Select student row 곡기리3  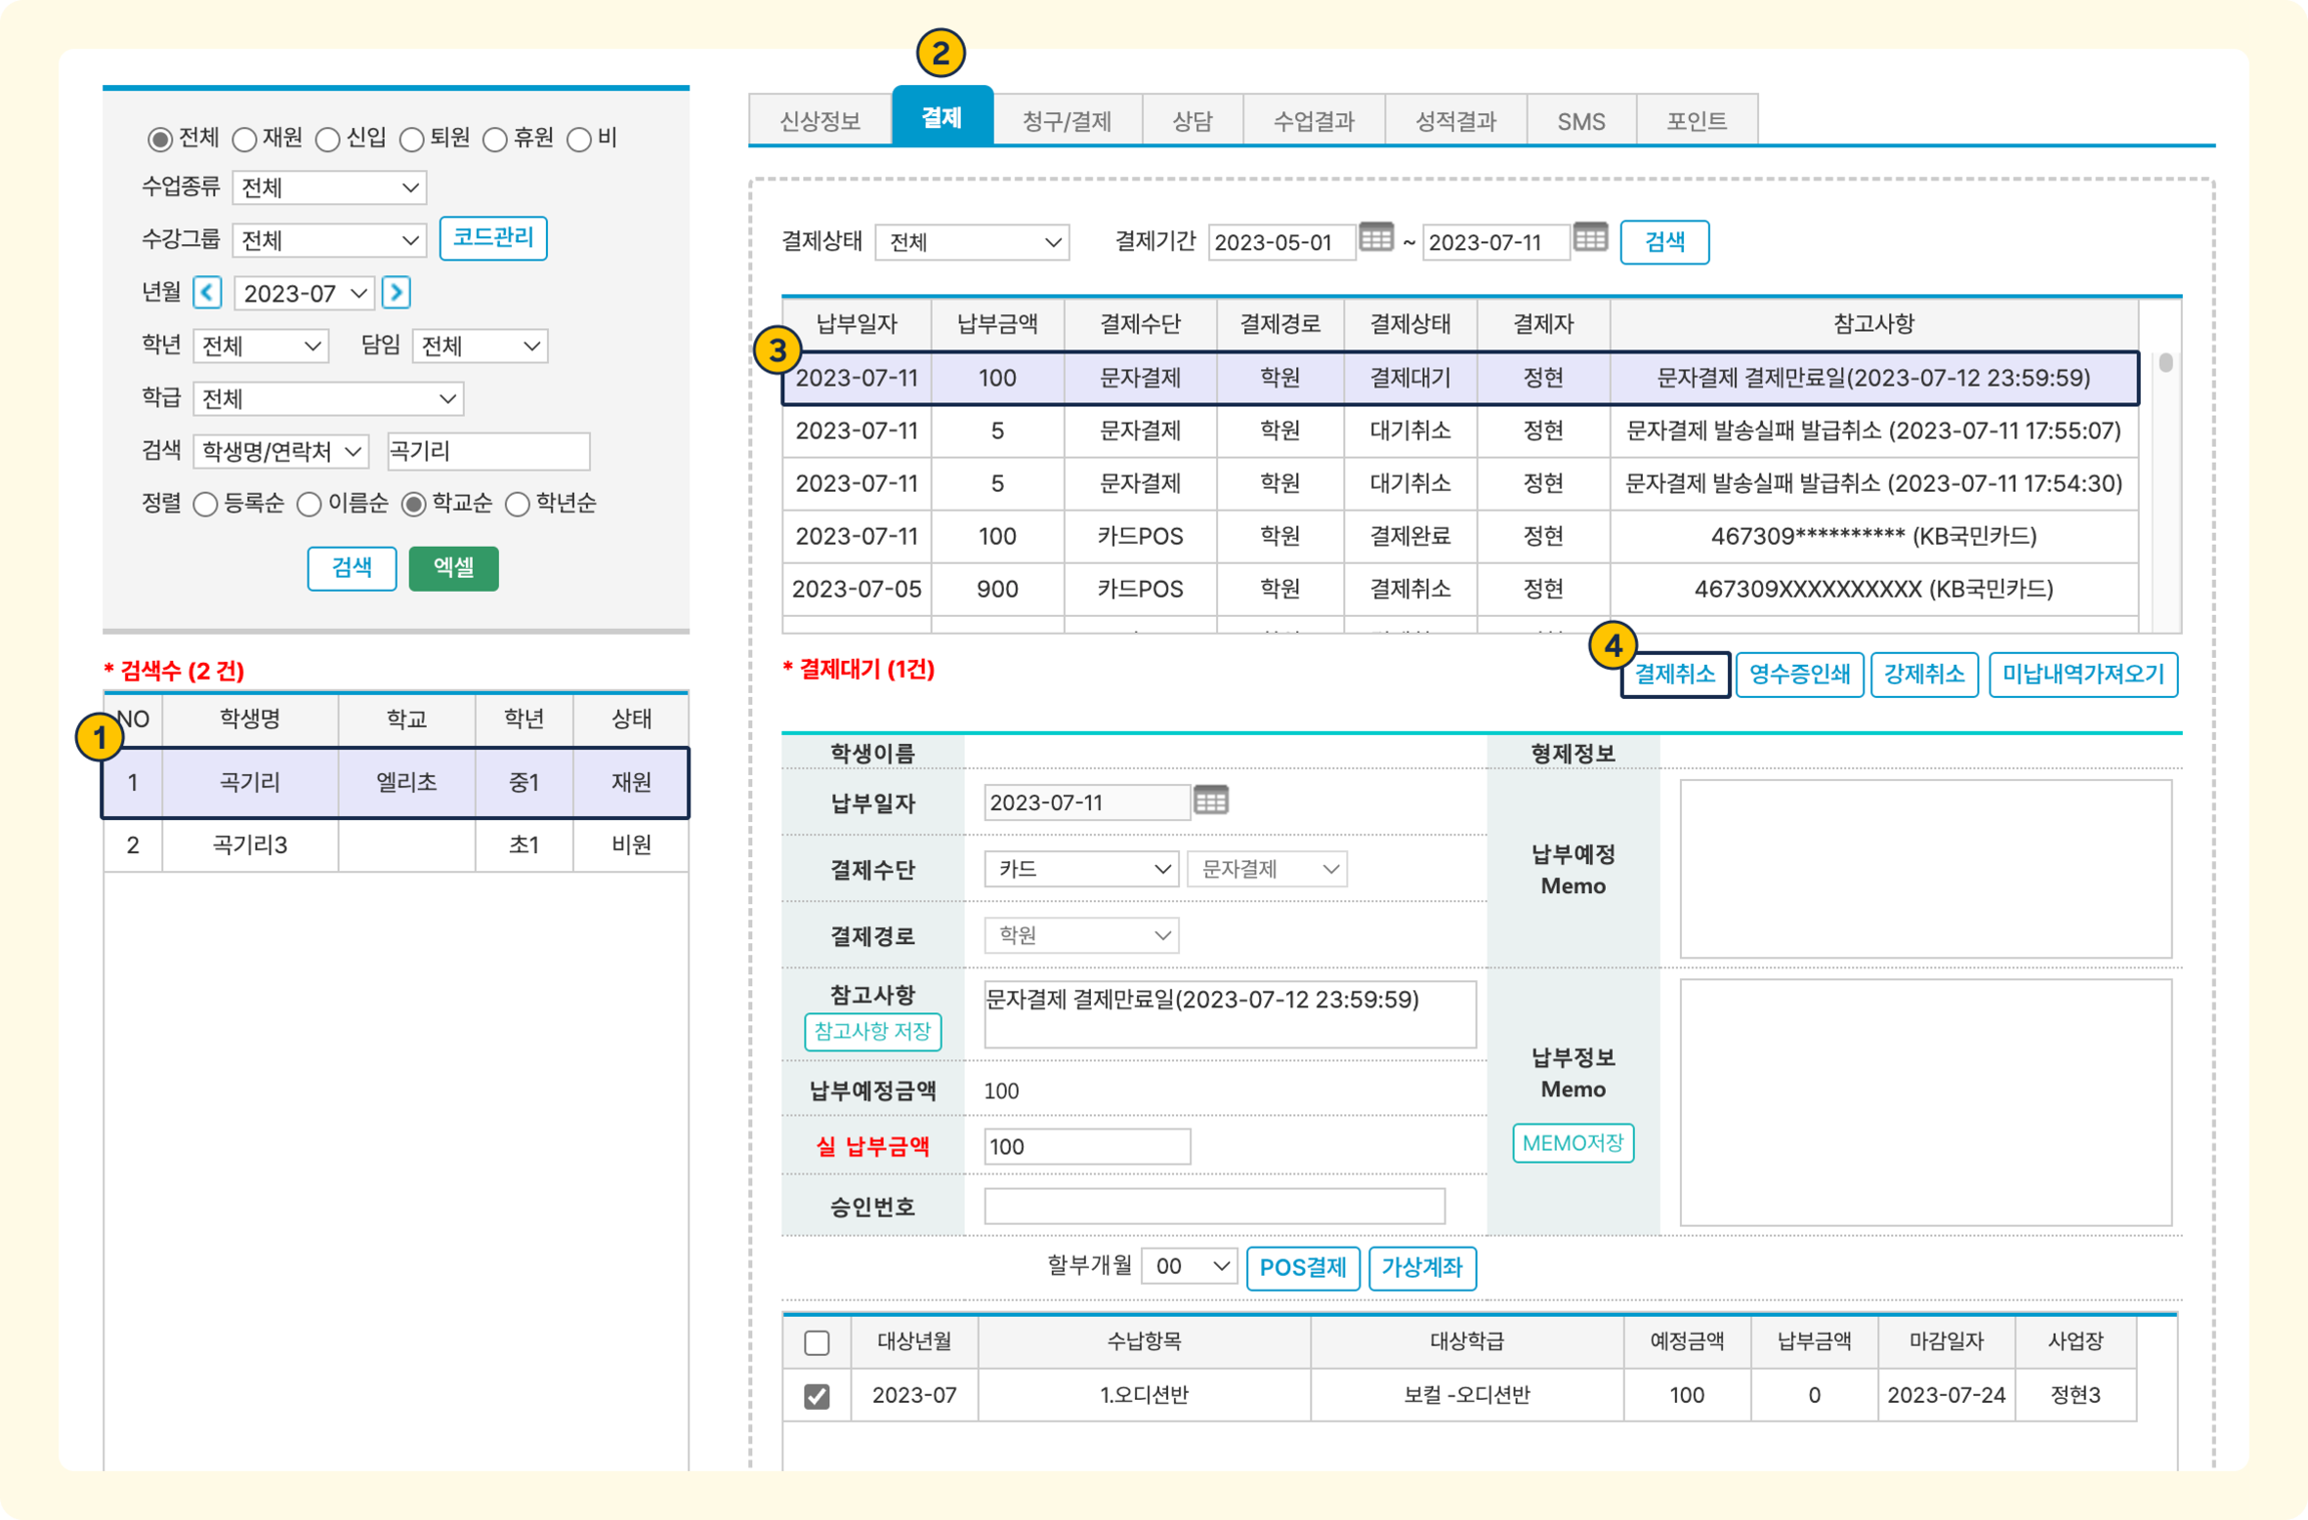[250, 845]
